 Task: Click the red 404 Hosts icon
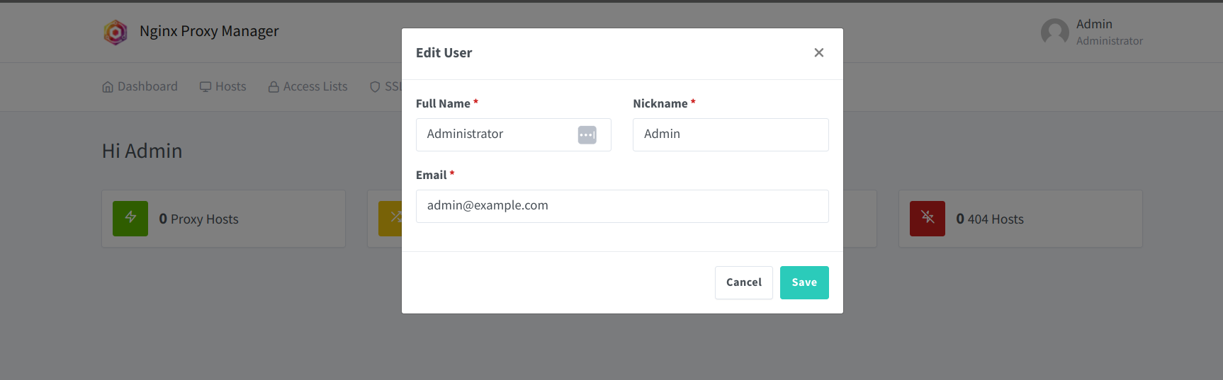[928, 218]
